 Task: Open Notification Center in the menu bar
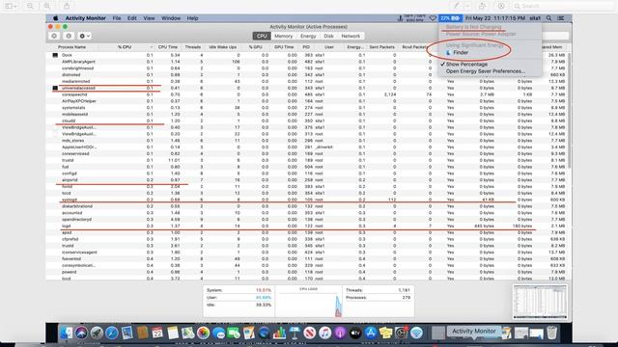point(561,18)
